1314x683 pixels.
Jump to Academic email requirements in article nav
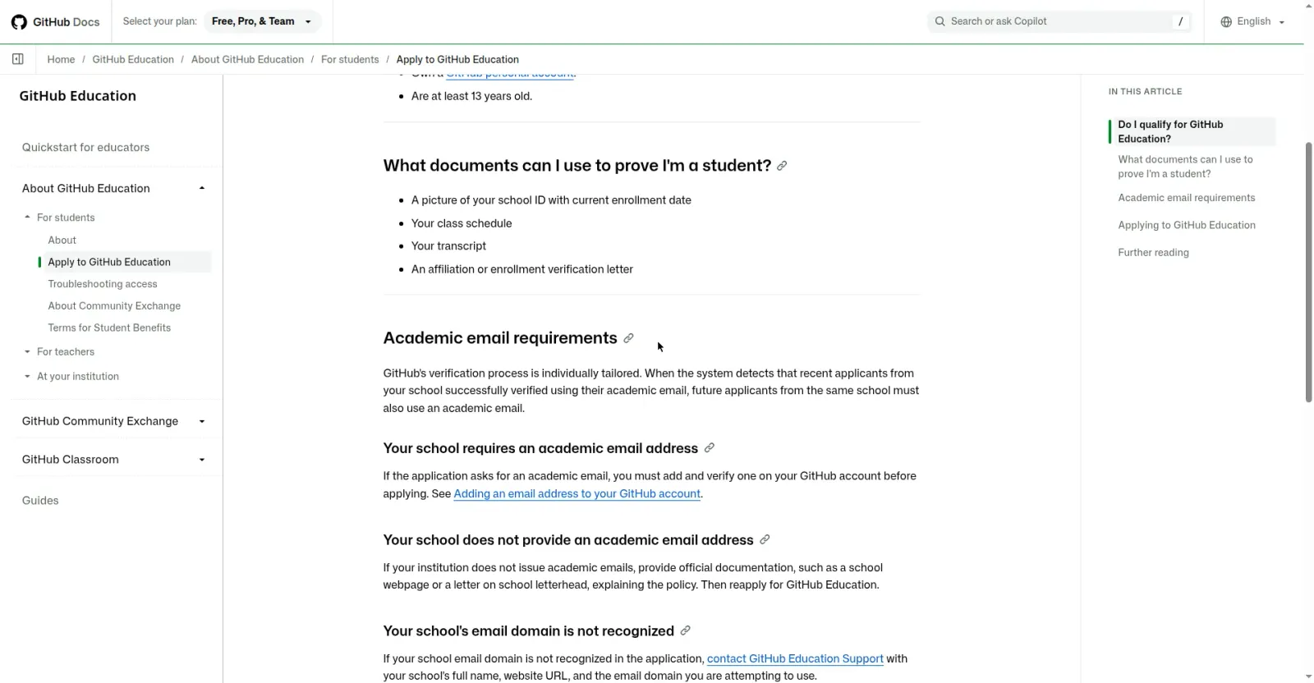[x=1187, y=198]
